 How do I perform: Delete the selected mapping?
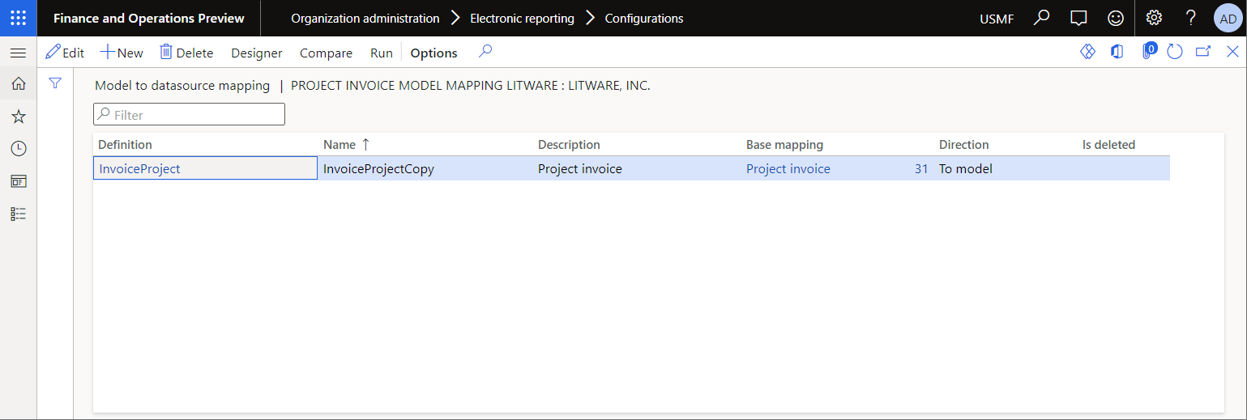click(186, 53)
